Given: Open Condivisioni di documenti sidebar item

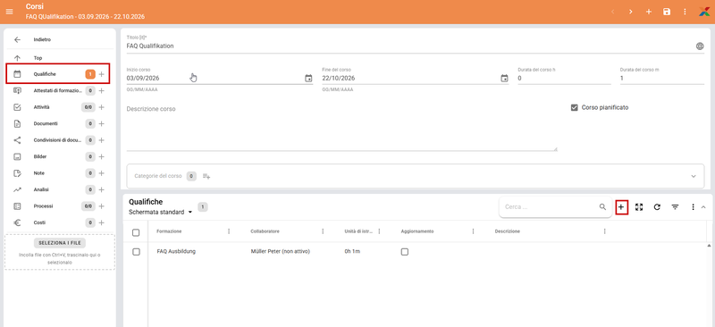Looking at the screenshot, I should pyautogui.click(x=58, y=140).
